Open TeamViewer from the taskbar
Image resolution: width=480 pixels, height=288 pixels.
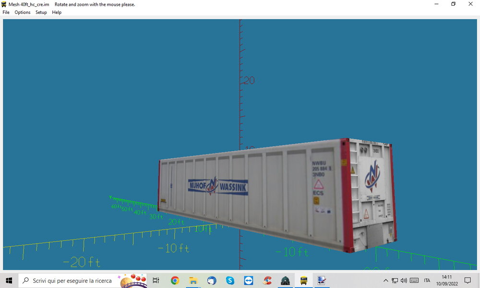click(x=248, y=280)
